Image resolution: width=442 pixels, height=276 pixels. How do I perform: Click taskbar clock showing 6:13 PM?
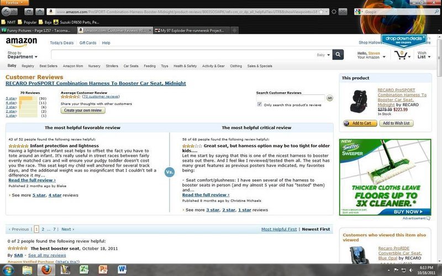426,270
